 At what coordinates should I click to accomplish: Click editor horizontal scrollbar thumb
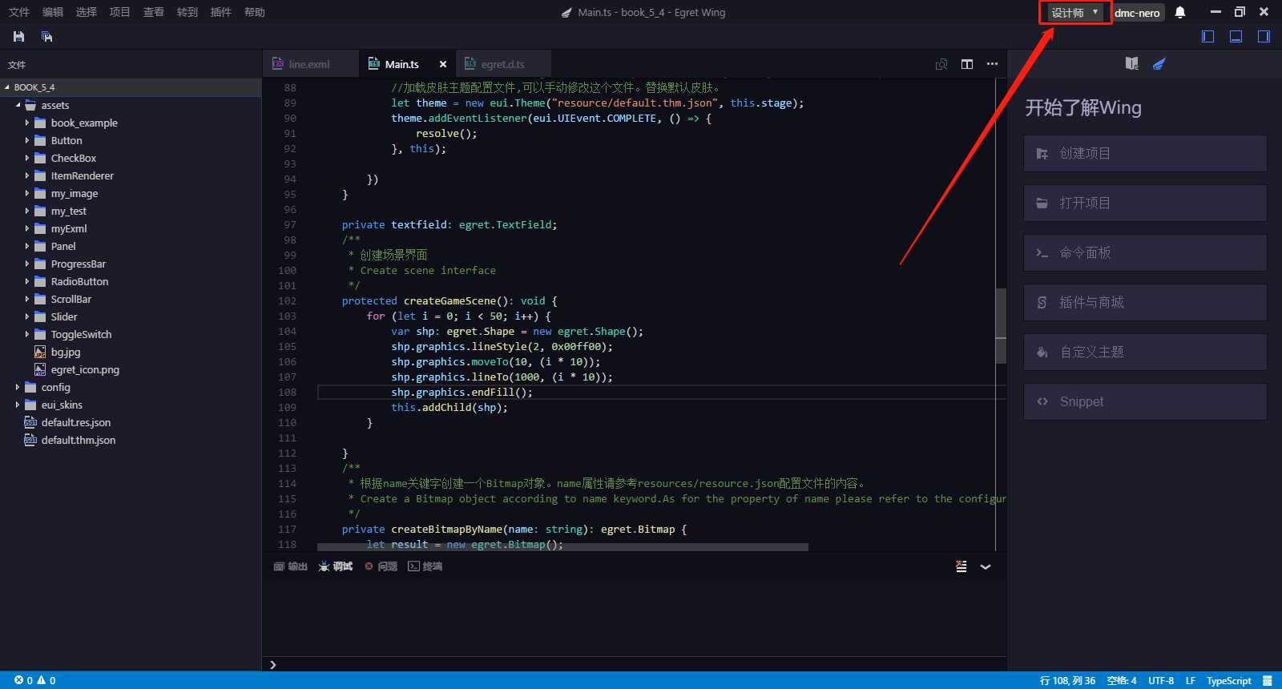point(562,547)
